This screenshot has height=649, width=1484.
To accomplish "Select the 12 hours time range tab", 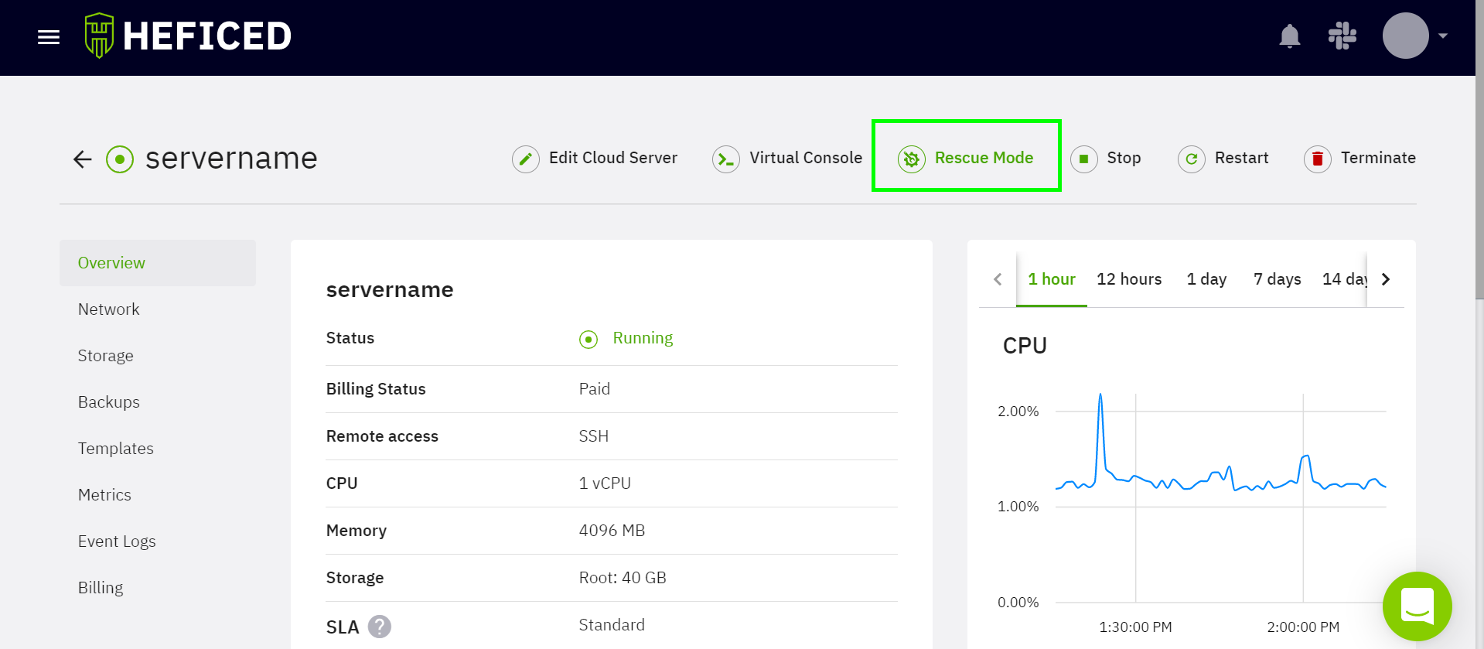I will (x=1128, y=279).
